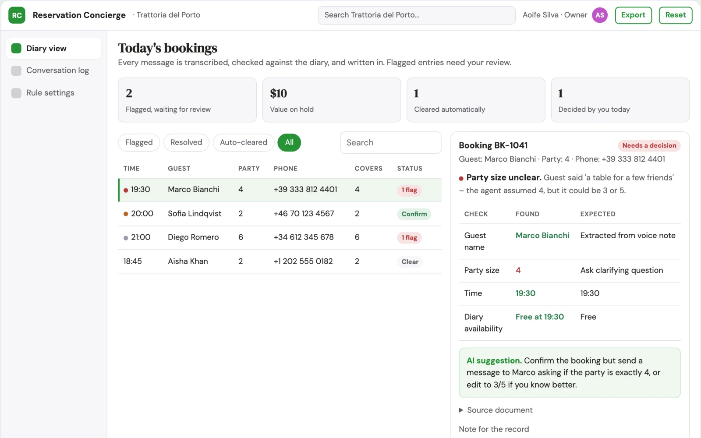Show Auto-cleared bookings
Image resolution: width=701 pixels, height=438 pixels.
243,143
